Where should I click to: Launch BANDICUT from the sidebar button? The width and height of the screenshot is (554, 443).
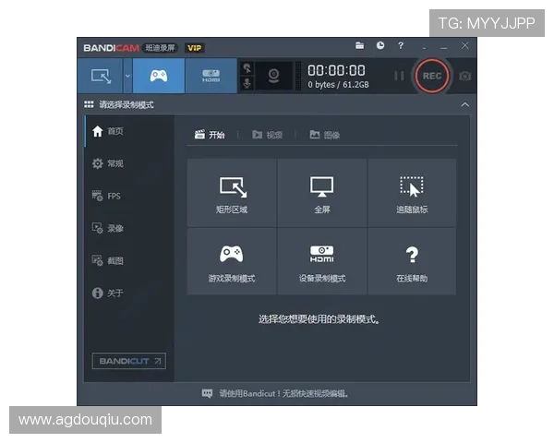click(x=129, y=361)
